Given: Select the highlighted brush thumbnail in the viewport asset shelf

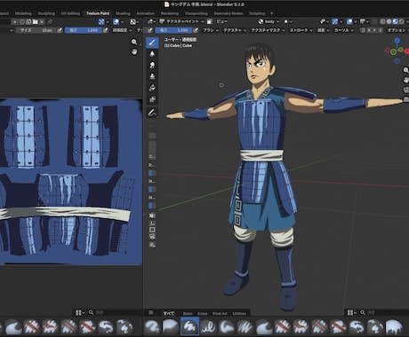Looking at the screenshot, I should (189, 326).
